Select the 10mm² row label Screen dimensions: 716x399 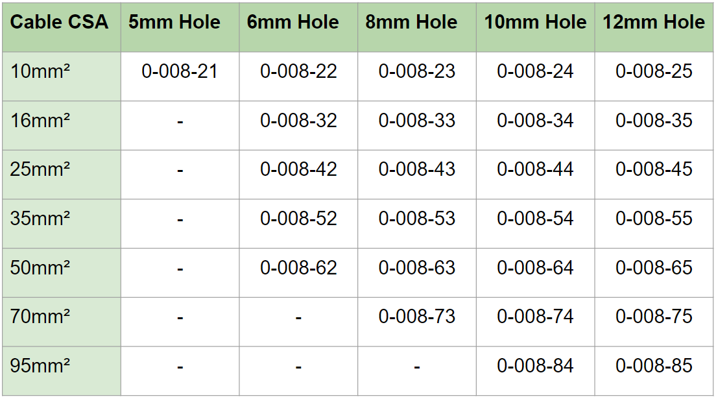point(40,71)
